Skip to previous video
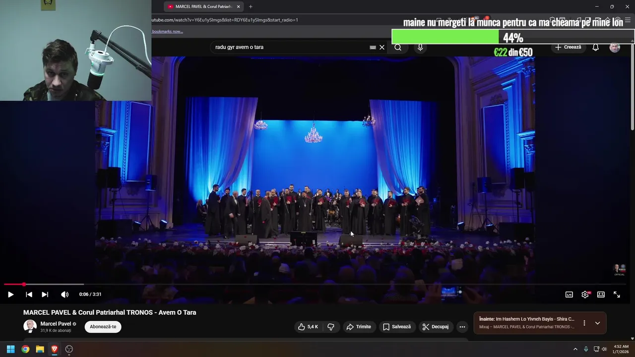The height and width of the screenshot is (357, 635). (x=29, y=295)
